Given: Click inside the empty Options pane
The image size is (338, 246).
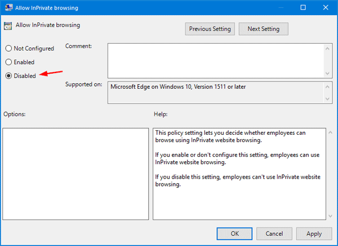Looking at the screenshot, I should pos(75,174).
